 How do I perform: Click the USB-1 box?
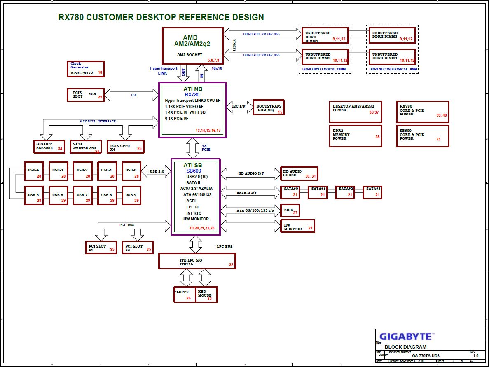(x=107, y=171)
